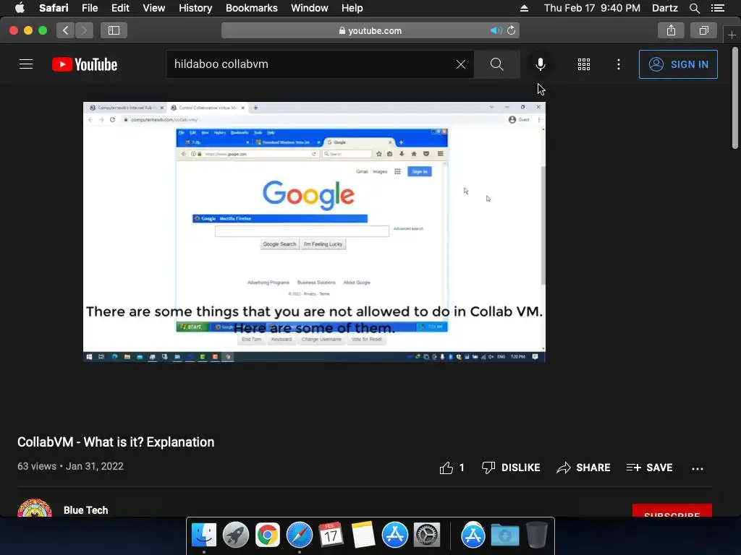Viewport: 741px width, 555px height.
Task: Go to the YouTube home logo
Action: [x=85, y=64]
